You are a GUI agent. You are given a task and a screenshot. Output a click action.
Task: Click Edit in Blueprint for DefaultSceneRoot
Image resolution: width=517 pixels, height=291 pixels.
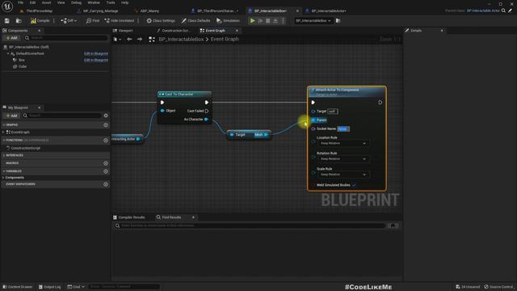tap(96, 53)
